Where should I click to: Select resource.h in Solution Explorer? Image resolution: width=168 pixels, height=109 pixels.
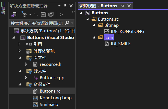coord(50,64)
